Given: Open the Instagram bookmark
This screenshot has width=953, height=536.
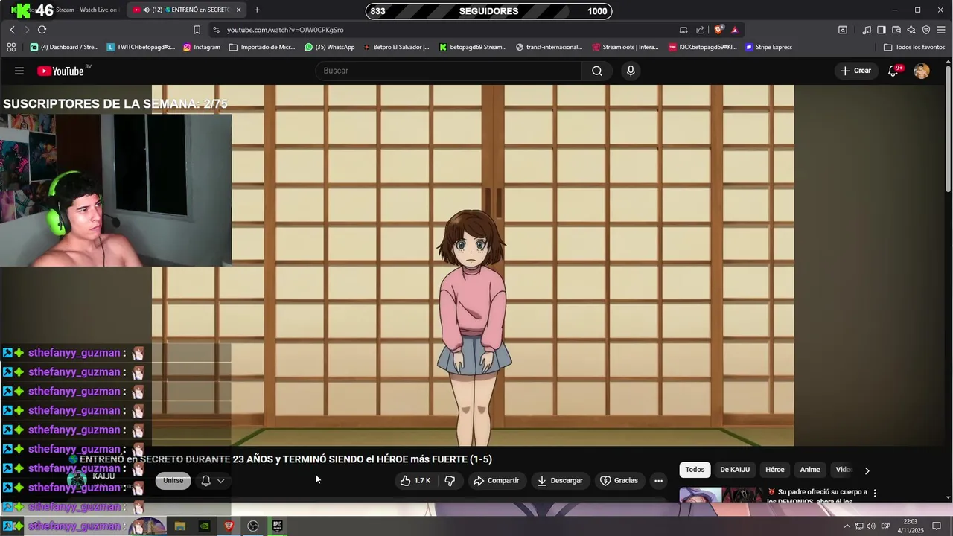Looking at the screenshot, I should coord(201,47).
